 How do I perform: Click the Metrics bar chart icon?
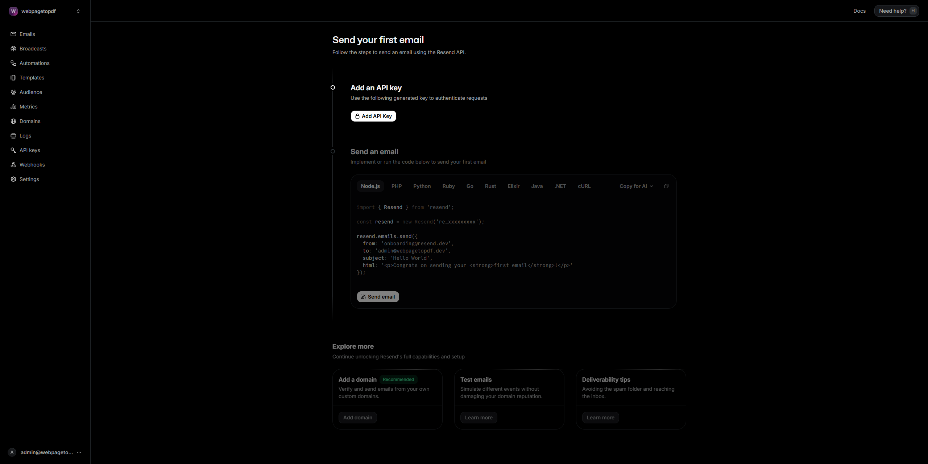point(13,107)
